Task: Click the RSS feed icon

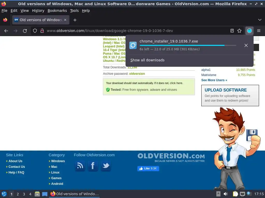Action: click(x=80, y=166)
